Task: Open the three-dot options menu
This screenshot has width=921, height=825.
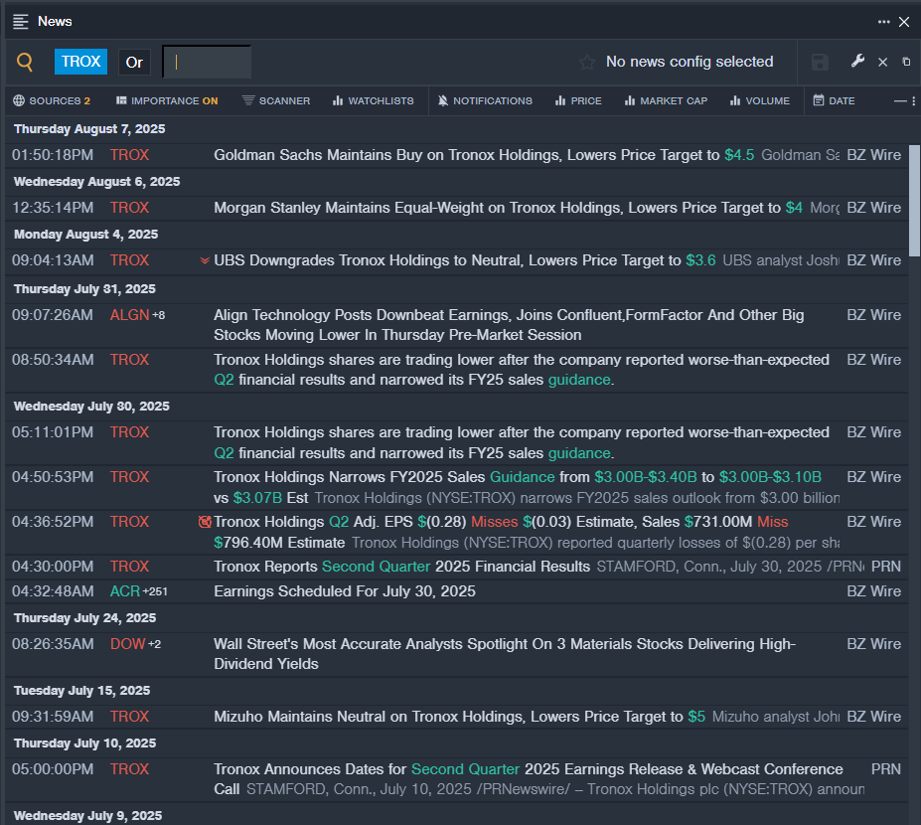Action: pos(883,22)
